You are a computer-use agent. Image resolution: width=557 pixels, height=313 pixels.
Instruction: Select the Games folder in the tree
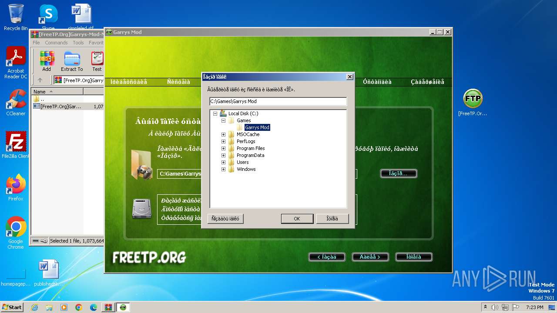(x=244, y=120)
